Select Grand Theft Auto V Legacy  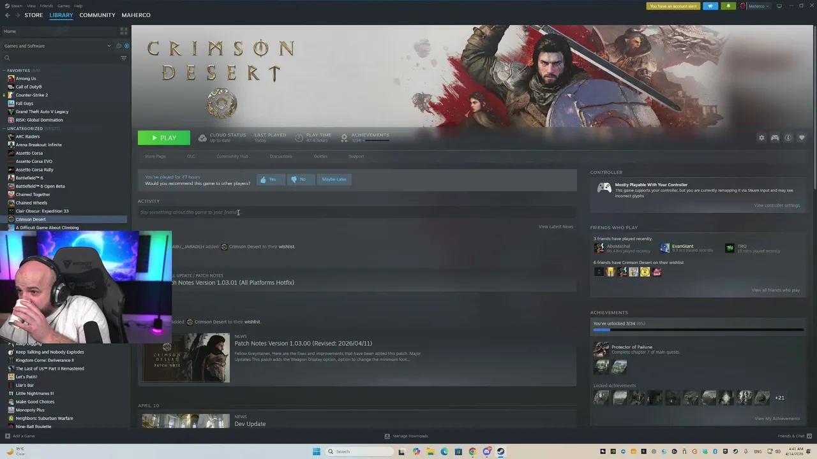pyautogui.click(x=41, y=112)
